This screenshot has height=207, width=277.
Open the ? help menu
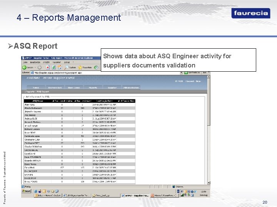click(x=73, y=62)
